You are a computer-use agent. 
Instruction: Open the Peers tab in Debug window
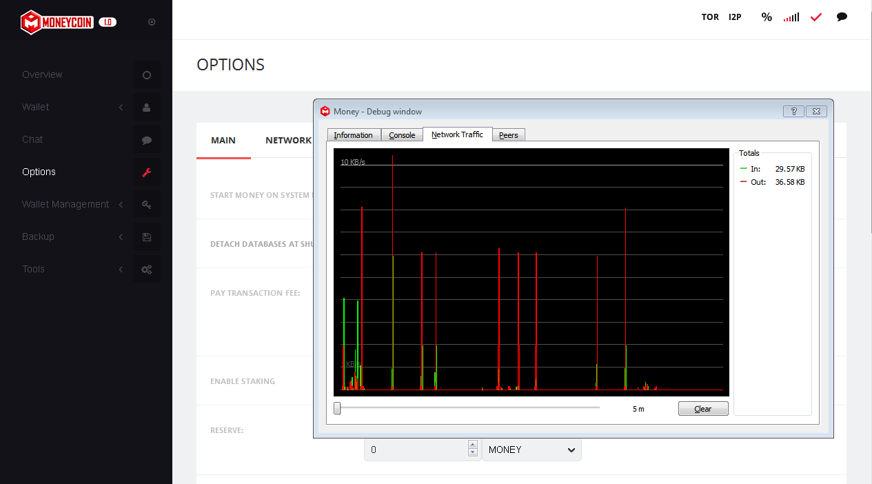tap(509, 135)
